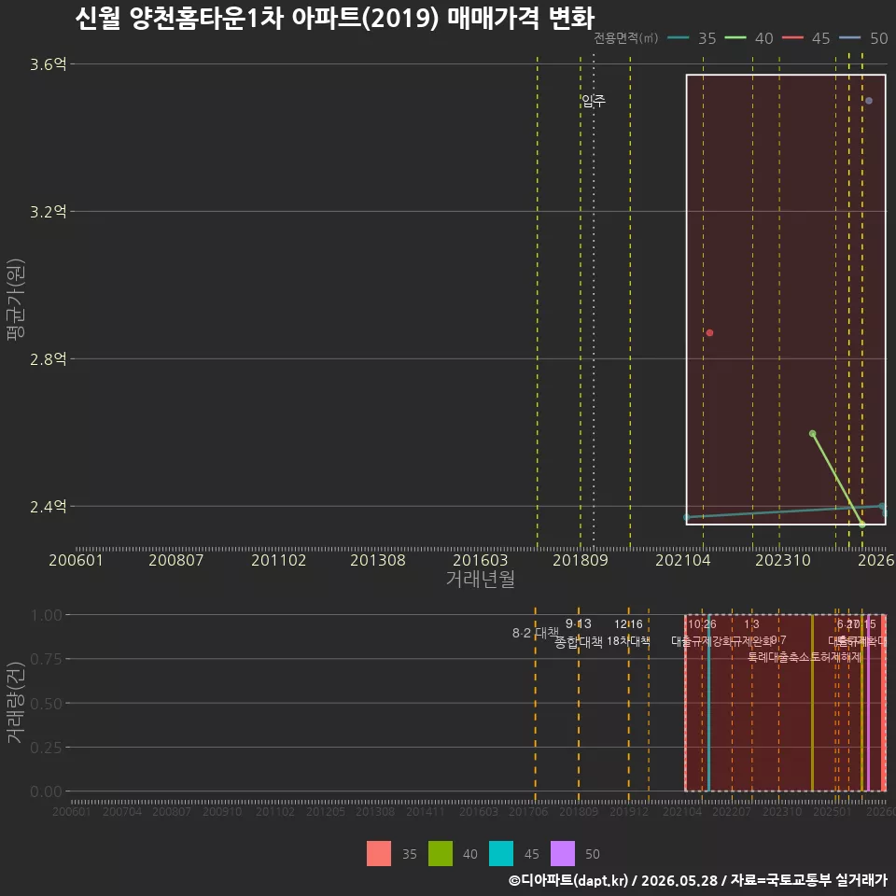Select the teal 35 line in top legend
This screenshot has width=896, height=896.
[679, 38]
